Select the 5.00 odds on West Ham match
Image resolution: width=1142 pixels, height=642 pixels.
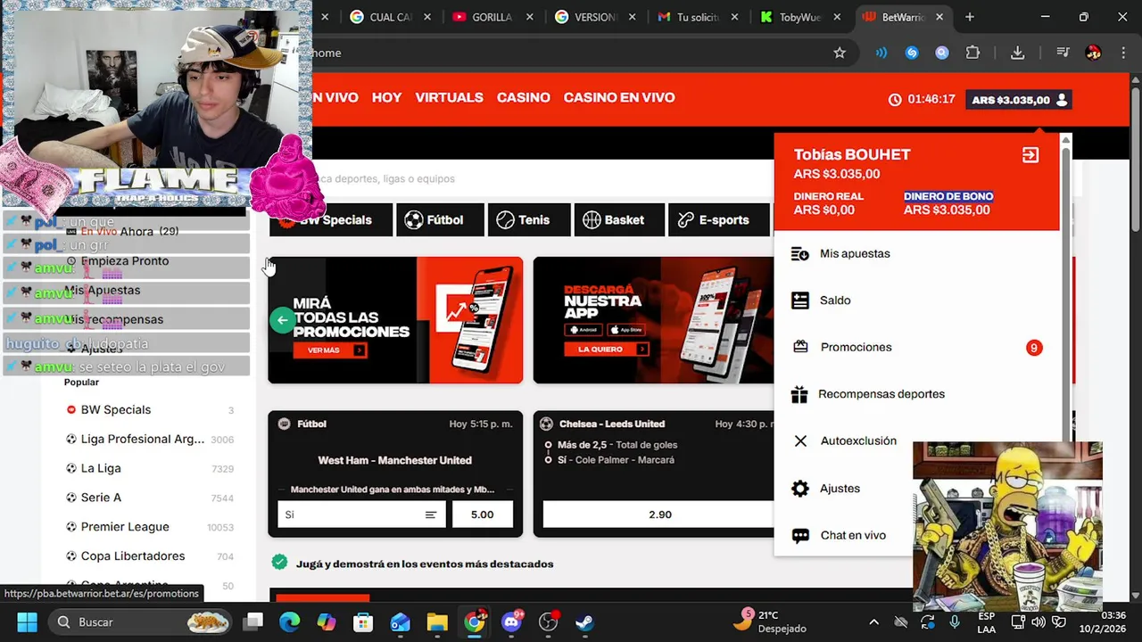482,514
